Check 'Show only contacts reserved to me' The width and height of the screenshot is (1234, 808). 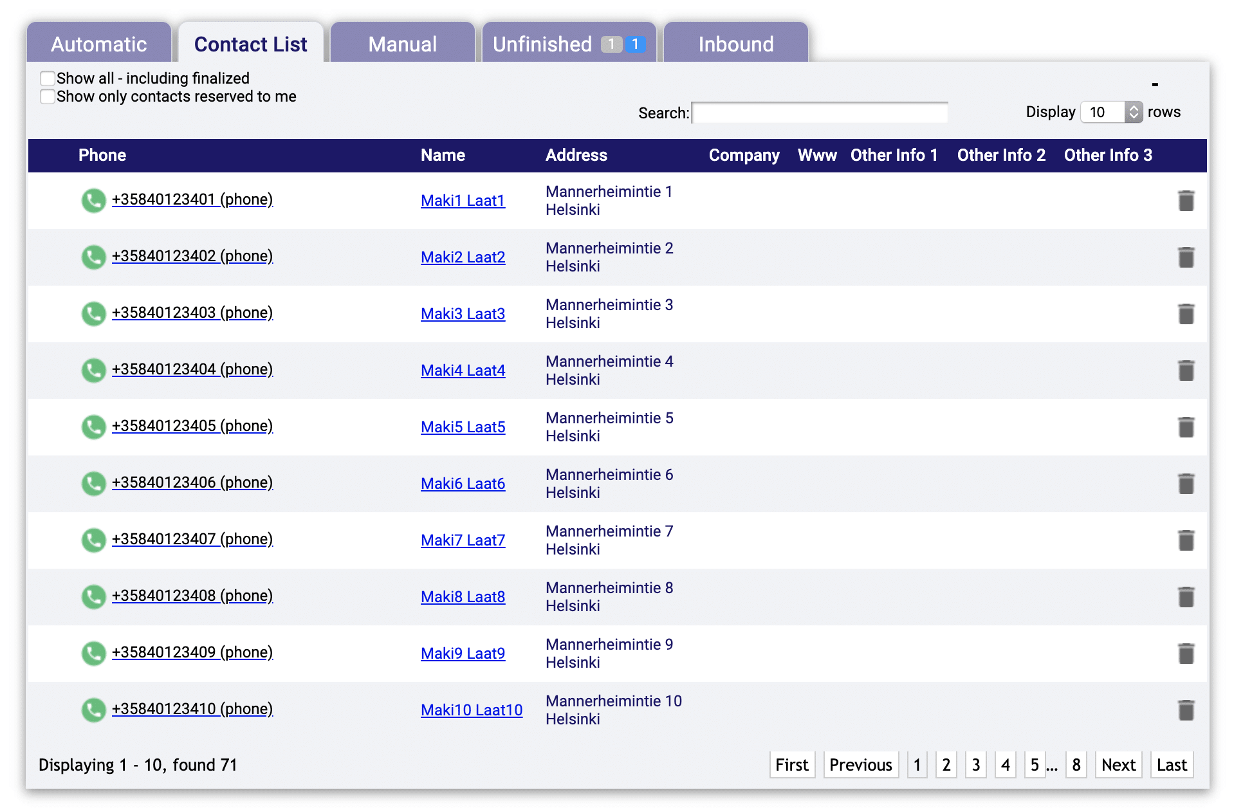48,96
